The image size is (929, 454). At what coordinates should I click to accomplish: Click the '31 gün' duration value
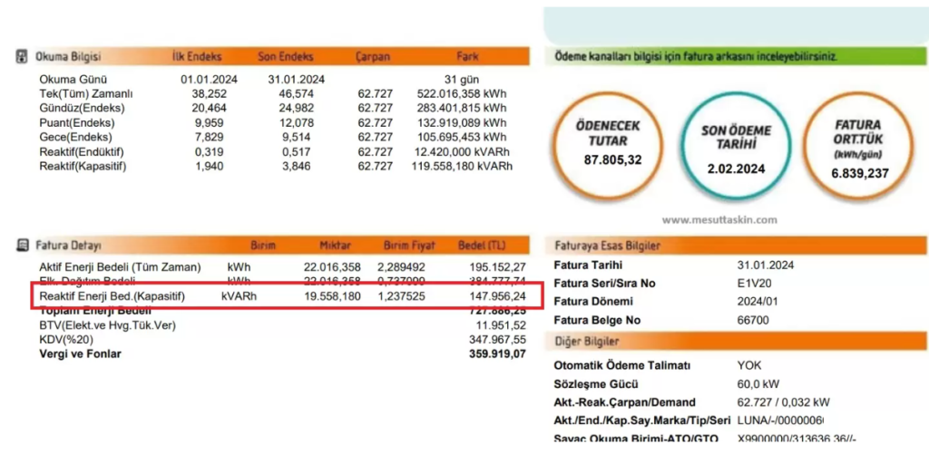tap(462, 80)
